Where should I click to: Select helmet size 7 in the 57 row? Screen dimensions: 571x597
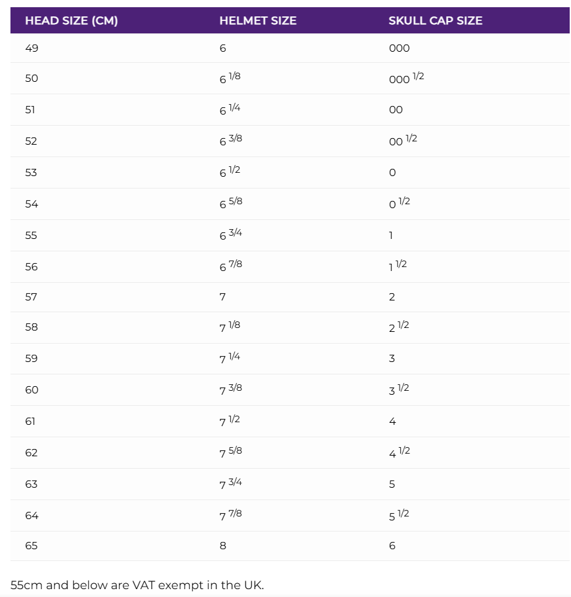pyautogui.click(x=222, y=297)
